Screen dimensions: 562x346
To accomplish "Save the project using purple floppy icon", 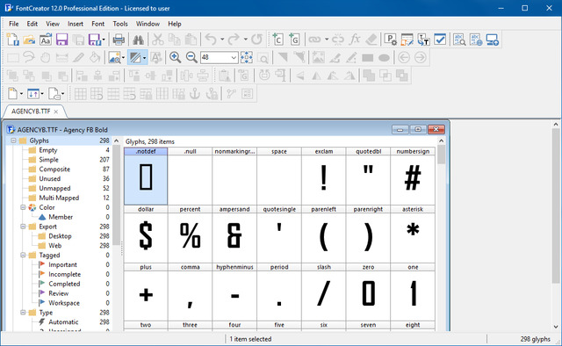I will click(61, 40).
